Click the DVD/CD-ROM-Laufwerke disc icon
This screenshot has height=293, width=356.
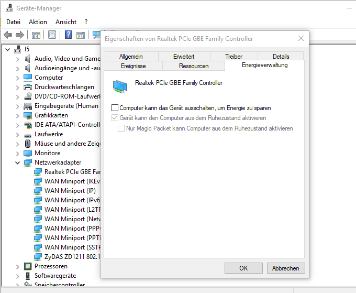(28, 96)
